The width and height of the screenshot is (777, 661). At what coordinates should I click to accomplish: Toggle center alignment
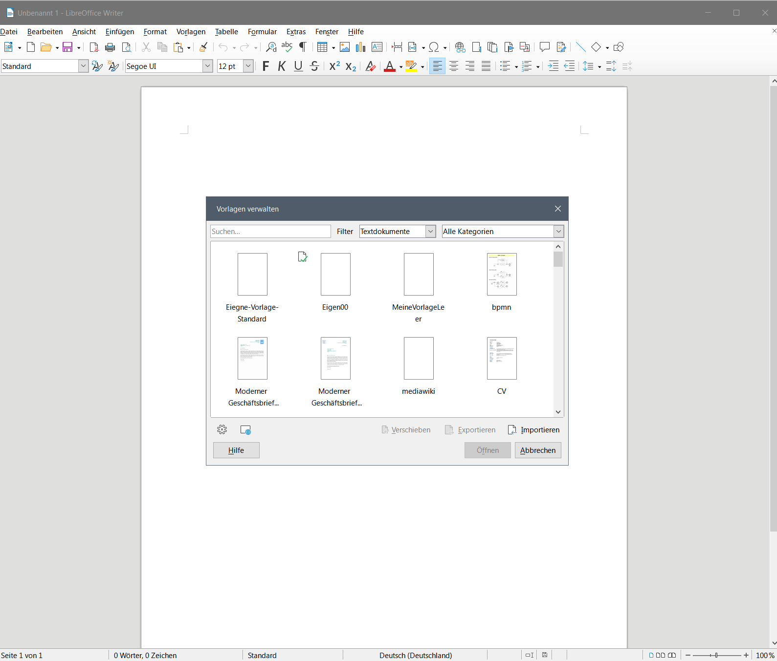pos(454,66)
